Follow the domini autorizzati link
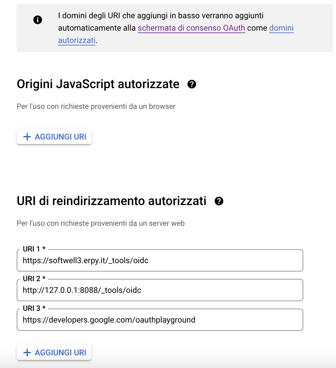Screen dimensions: 336x368 [281, 28]
